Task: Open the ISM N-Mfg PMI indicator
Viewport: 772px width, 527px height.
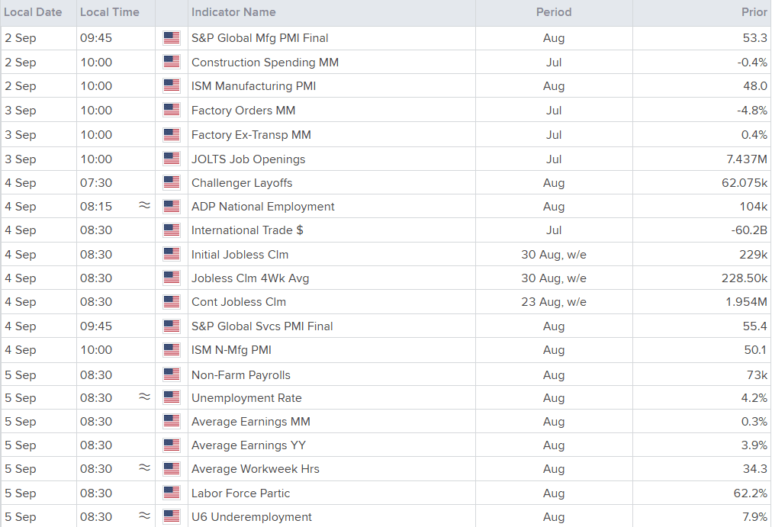Action: (x=231, y=350)
